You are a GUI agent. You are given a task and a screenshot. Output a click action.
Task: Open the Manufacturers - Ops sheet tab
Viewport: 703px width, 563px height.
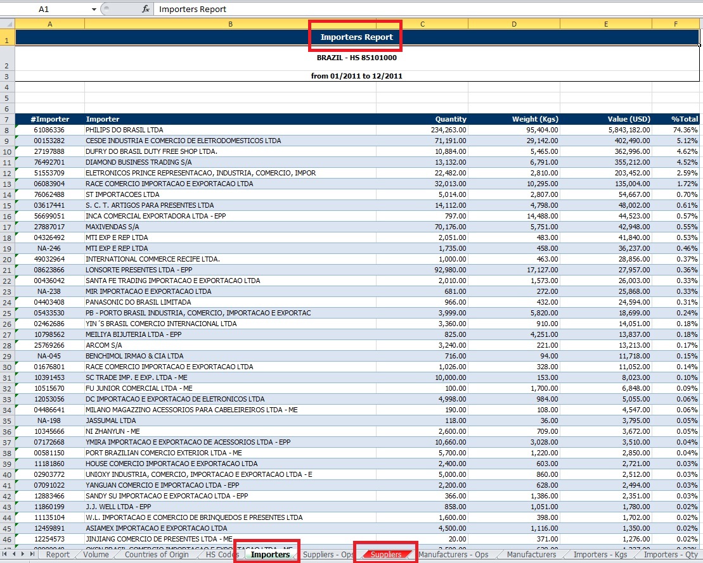pyautogui.click(x=454, y=555)
